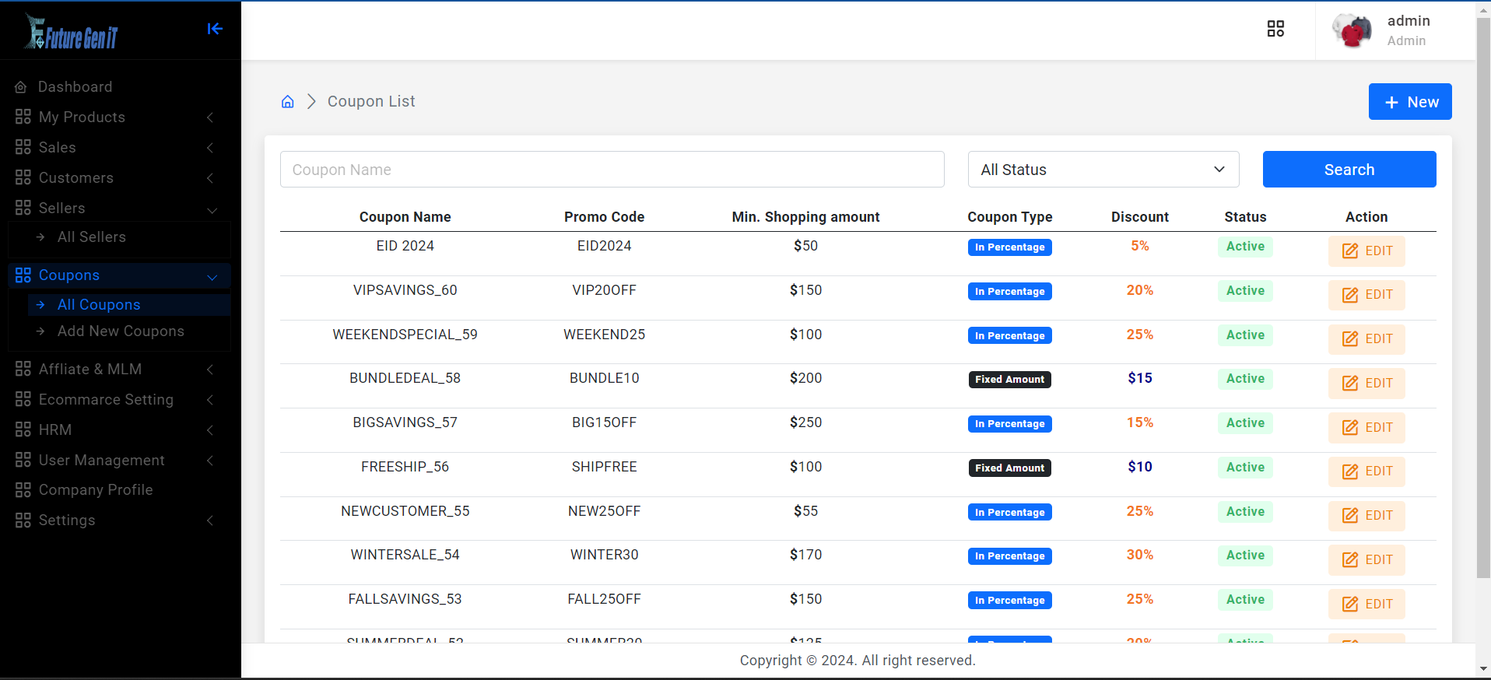Click the Company Profile grid icon
The width and height of the screenshot is (1491, 680).
pyautogui.click(x=23, y=490)
